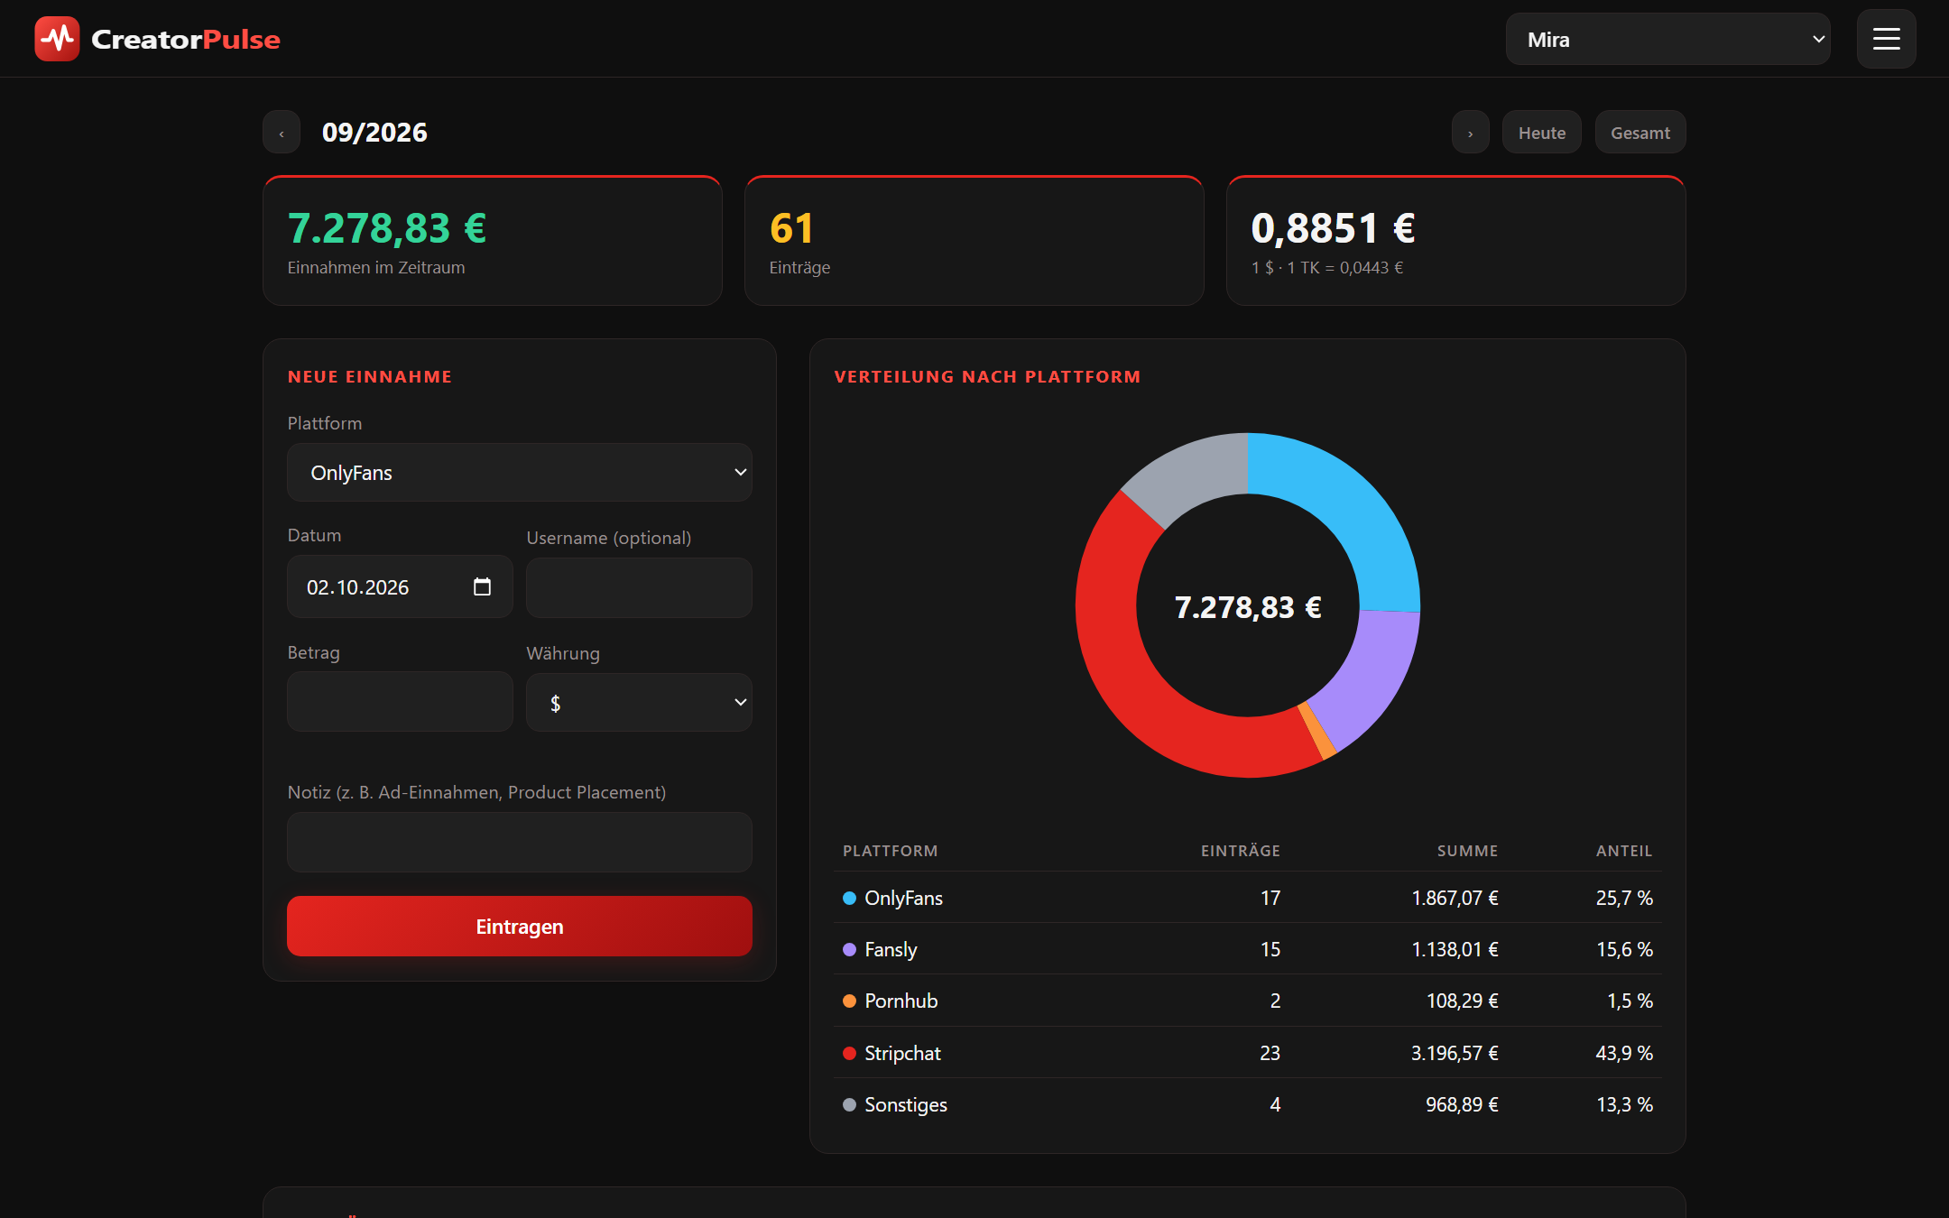Click the 0,8851 € exchange rate value
Image resolution: width=1949 pixels, height=1218 pixels.
tap(1333, 228)
